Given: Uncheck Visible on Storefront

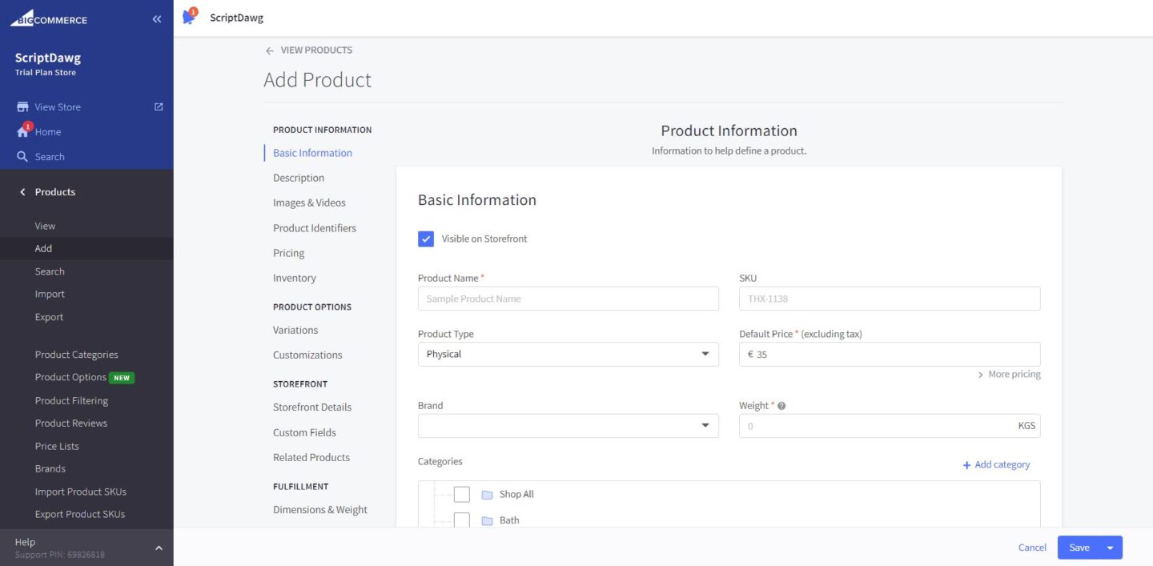Looking at the screenshot, I should [425, 239].
